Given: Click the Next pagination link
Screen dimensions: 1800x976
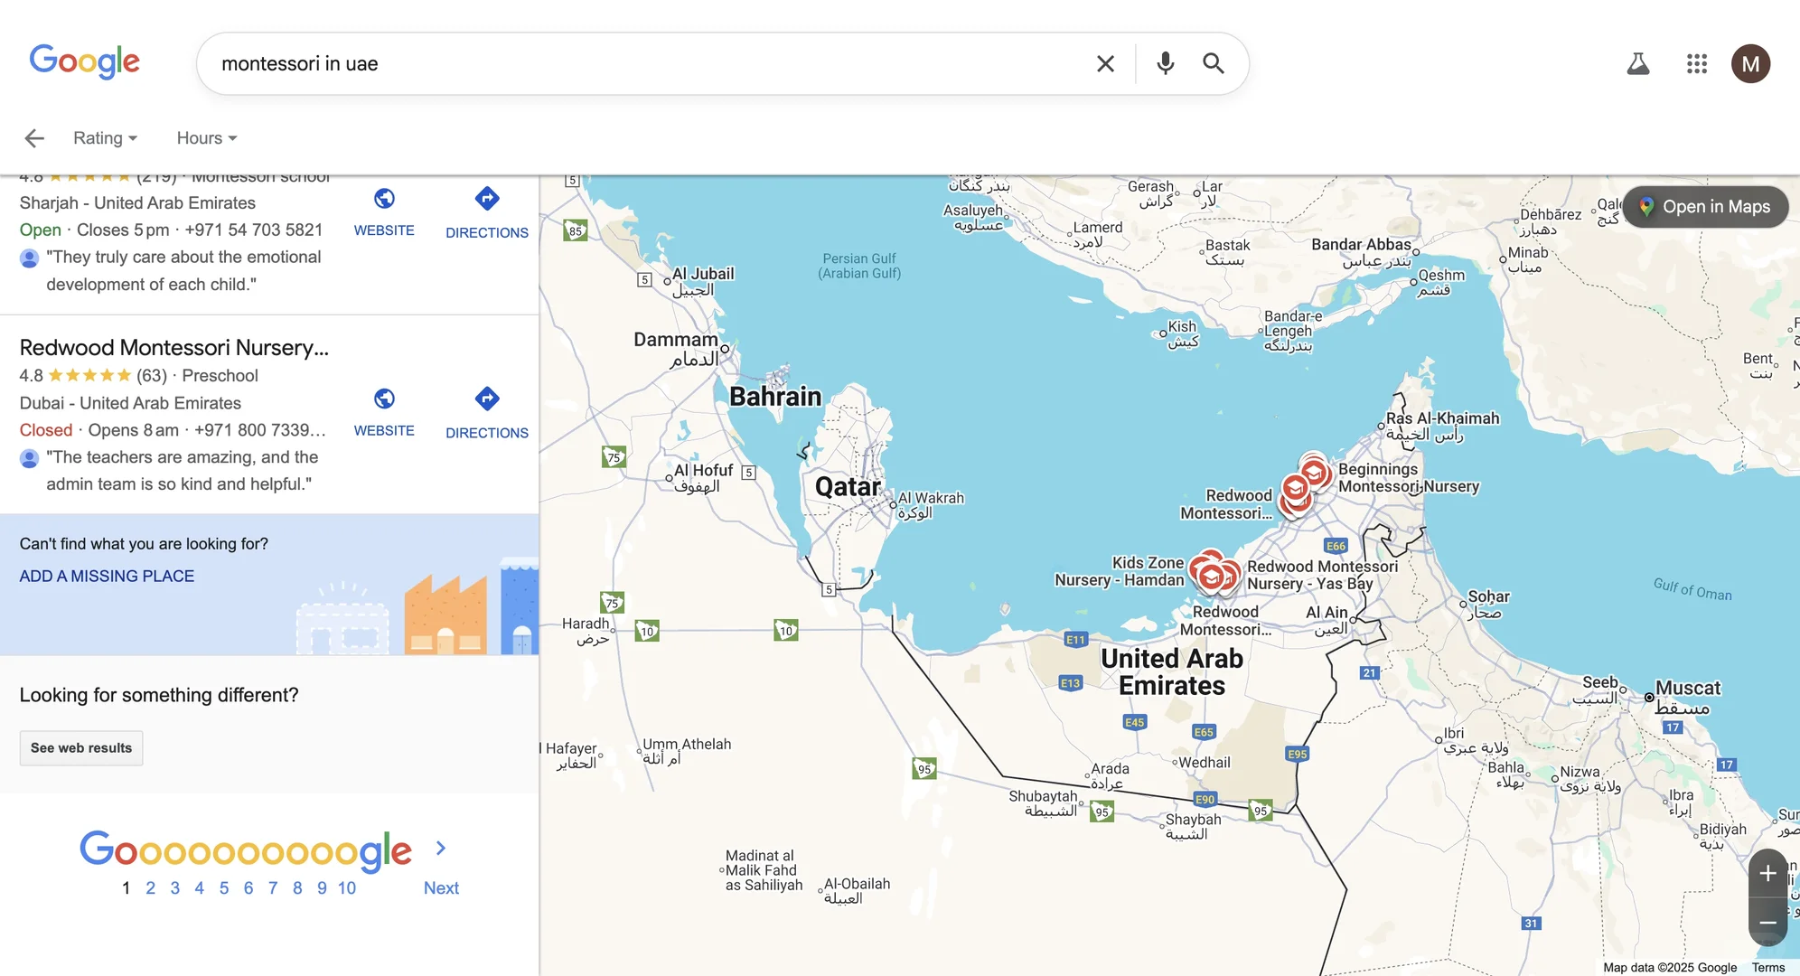Looking at the screenshot, I should [441, 888].
